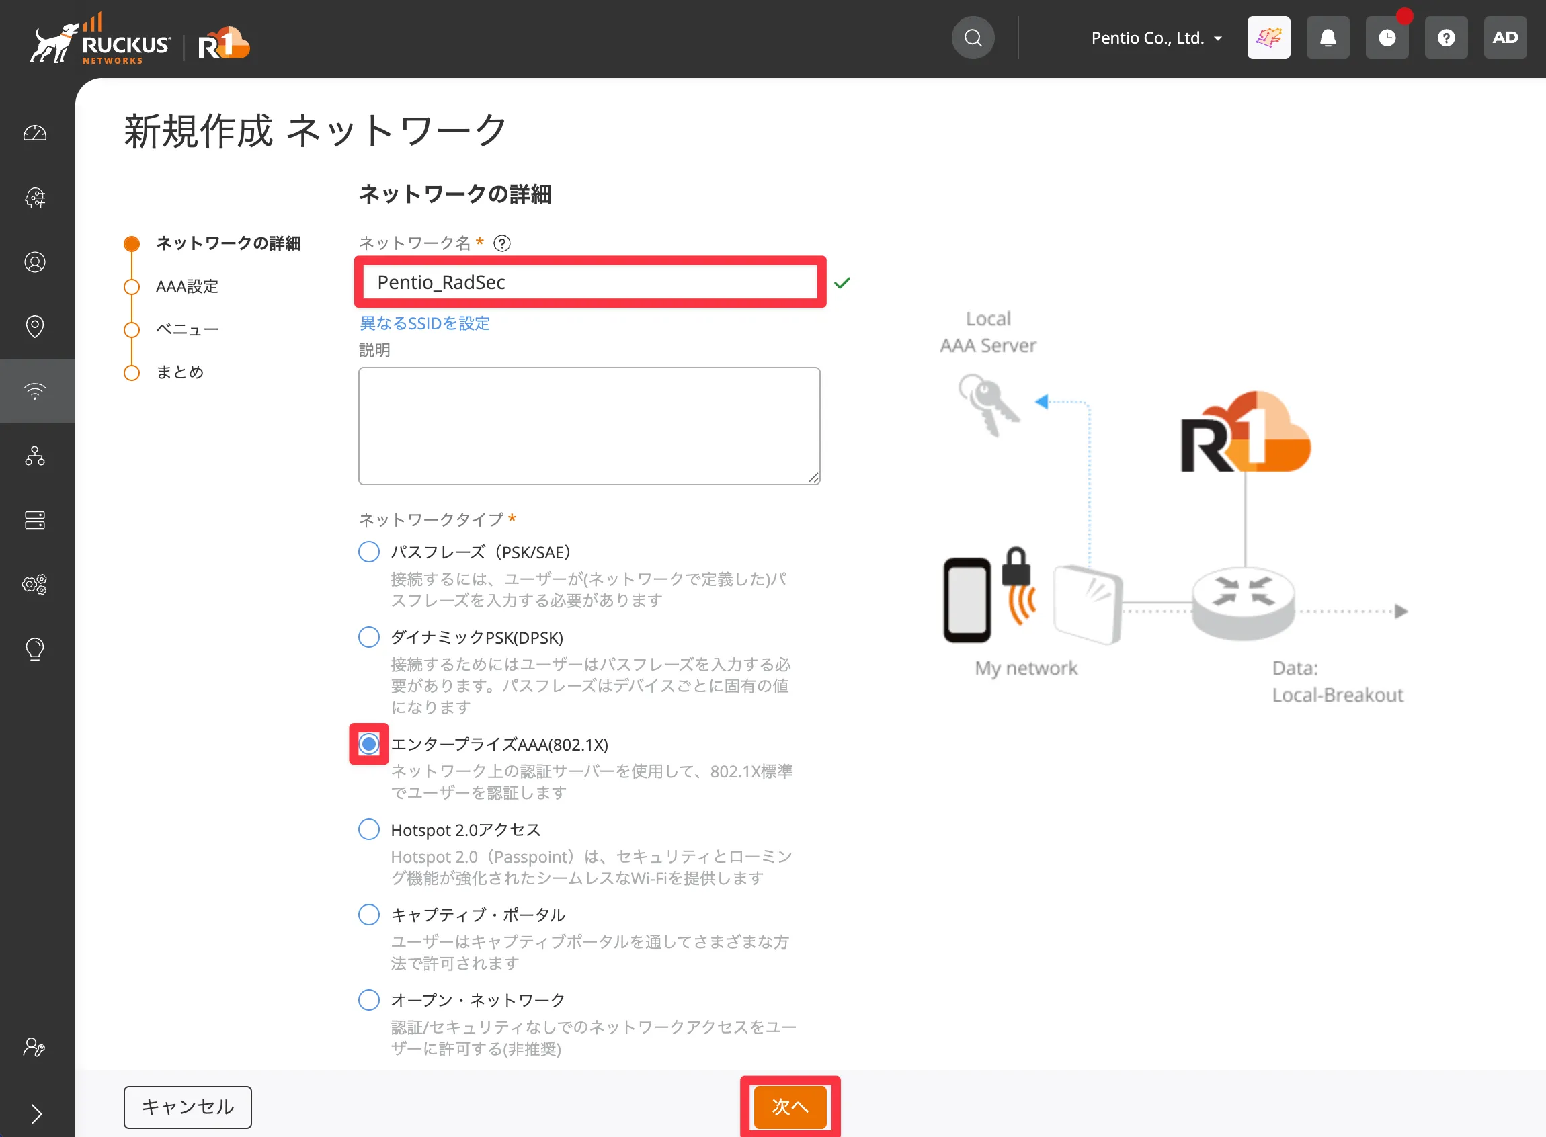Viewport: 1546px width, 1137px height.
Task: Click the 次へ next button
Action: pos(790,1107)
